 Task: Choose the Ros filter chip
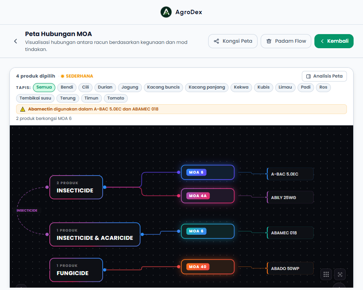point(323,87)
